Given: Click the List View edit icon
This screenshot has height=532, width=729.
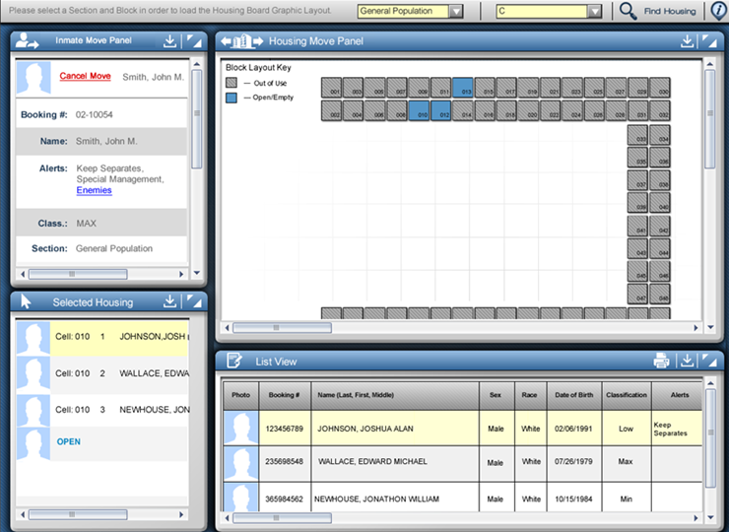Looking at the screenshot, I should pos(234,361).
